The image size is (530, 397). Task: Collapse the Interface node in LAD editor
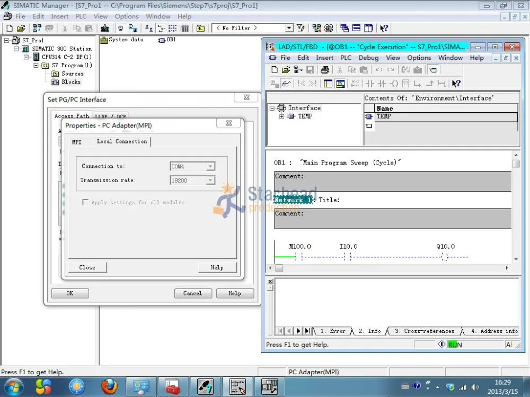click(x=272, y=108)
